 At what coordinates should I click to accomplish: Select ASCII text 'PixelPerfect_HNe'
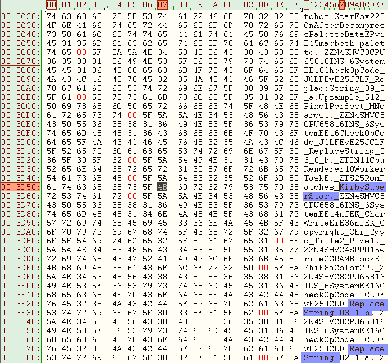point(344,107)
